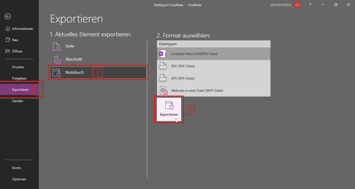Click the MHT web page icon
Image resolution: width=355 pixels, height=189 pixels.
click(x=164, y=91)
